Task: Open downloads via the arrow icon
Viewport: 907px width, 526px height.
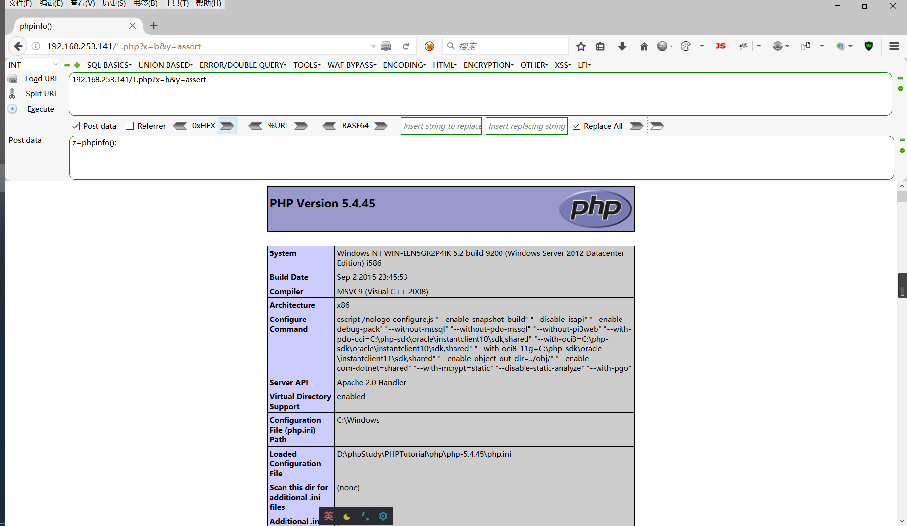Action: click(x=622, y=46)
